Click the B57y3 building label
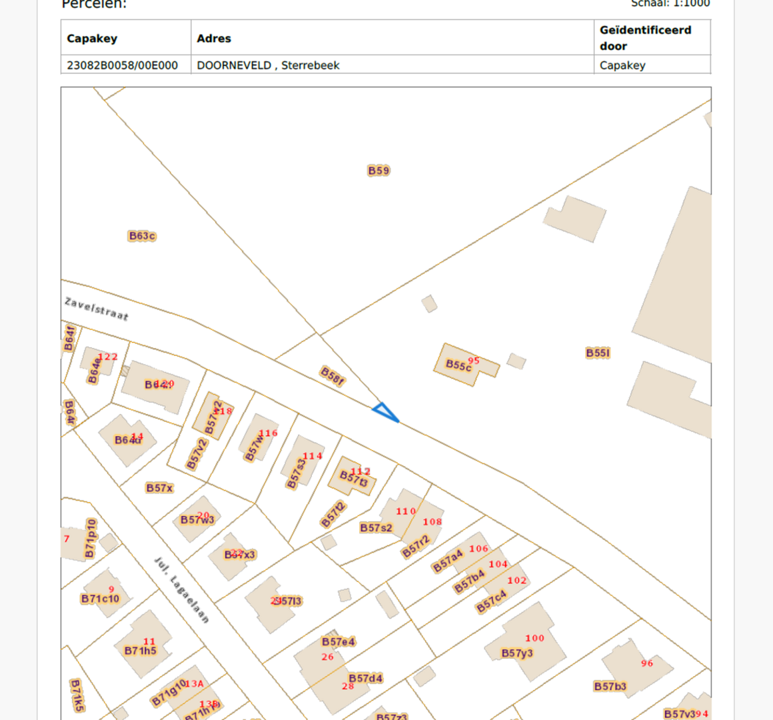Viewport: 773px width, 720px height. (517, 653)
